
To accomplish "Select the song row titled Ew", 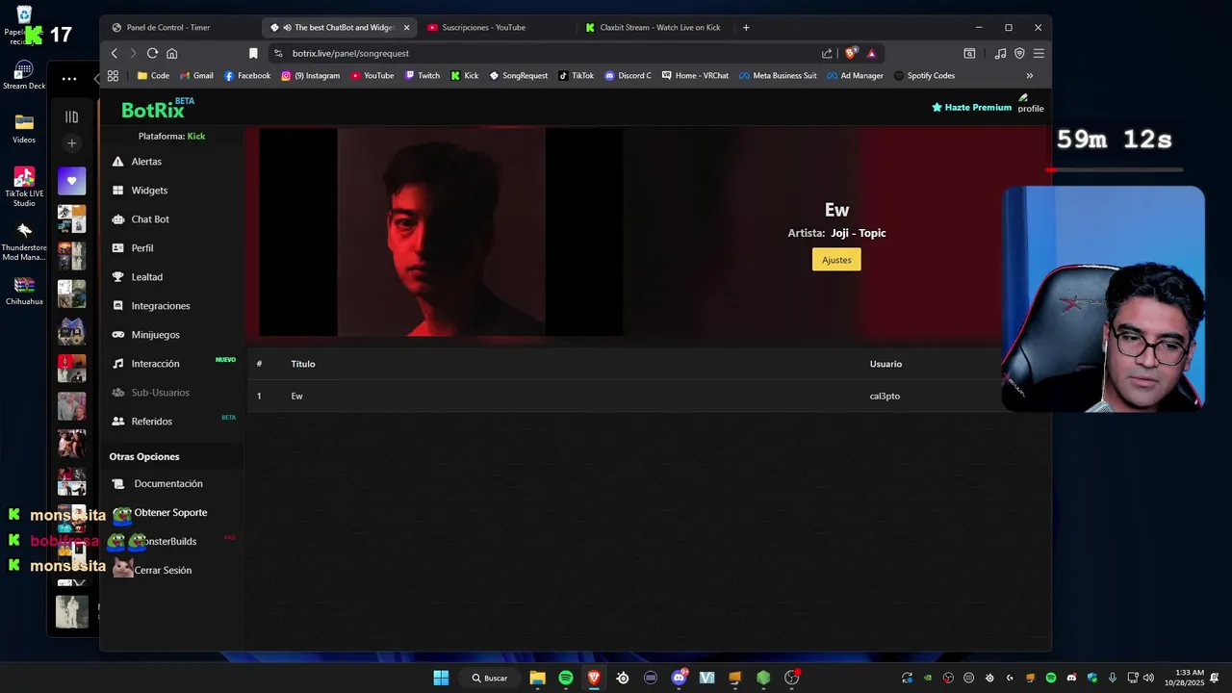I will pyautogui.click(x=626, y=396).
